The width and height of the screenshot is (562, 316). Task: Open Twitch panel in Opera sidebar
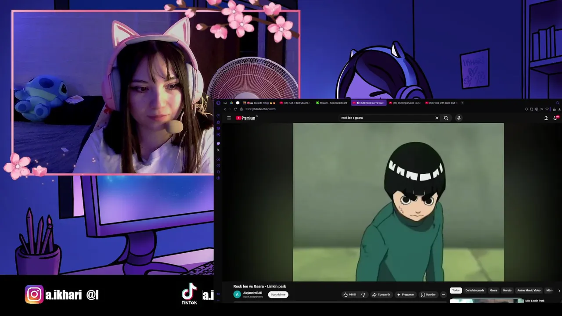pos(218,144)
